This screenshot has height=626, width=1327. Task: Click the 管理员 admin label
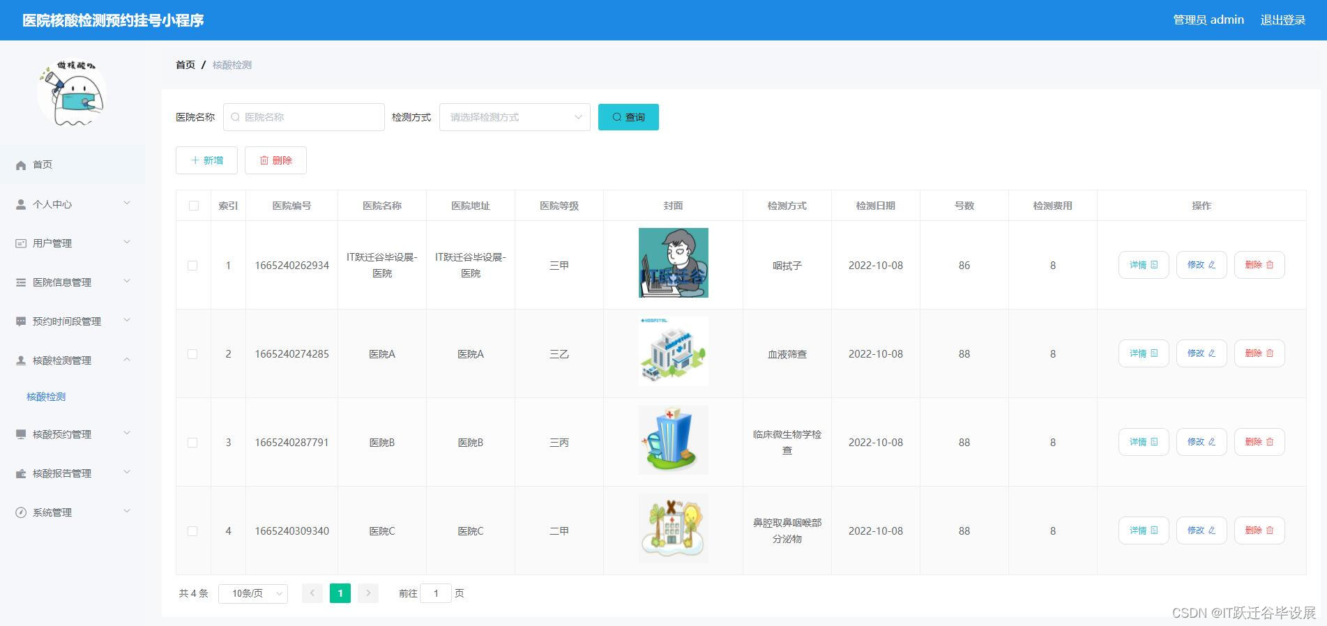(x=1208, y=20)
